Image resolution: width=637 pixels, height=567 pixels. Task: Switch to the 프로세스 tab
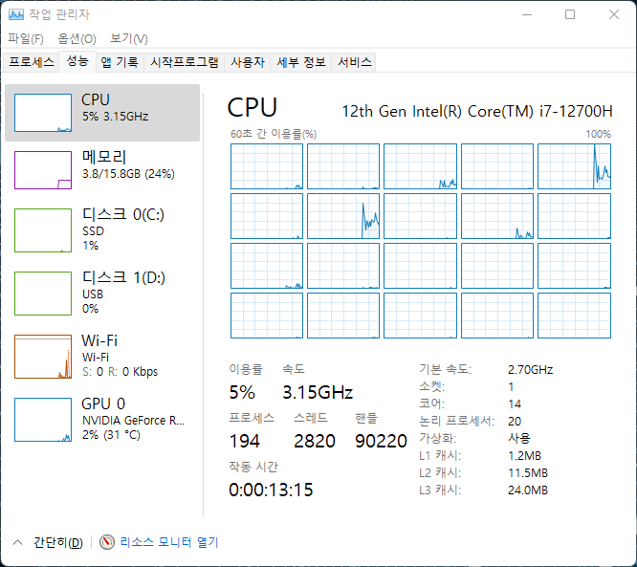[x=32, y=62]
